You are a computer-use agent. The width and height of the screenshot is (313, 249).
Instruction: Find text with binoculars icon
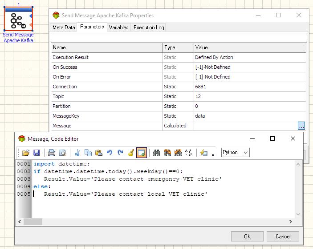coord(157,153)
